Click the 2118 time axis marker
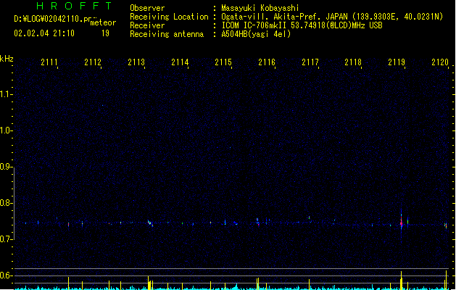Screen dimensions: 456x290 [x=353, y=62]
